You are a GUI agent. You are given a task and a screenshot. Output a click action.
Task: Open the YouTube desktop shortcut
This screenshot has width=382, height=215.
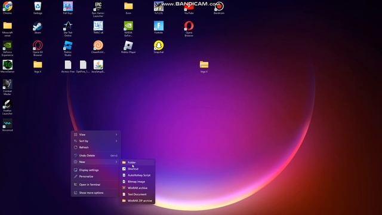click(189, 8)
